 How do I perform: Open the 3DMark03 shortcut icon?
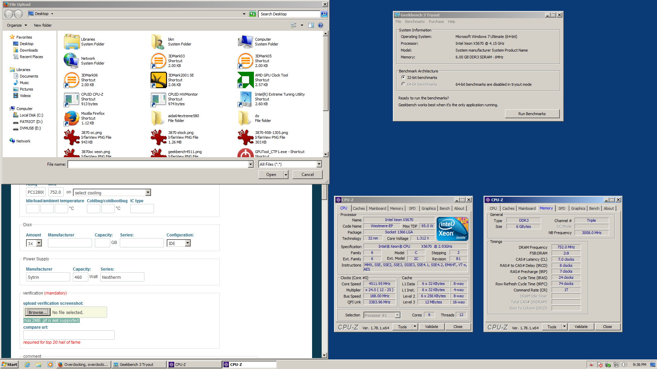point(158,61)
